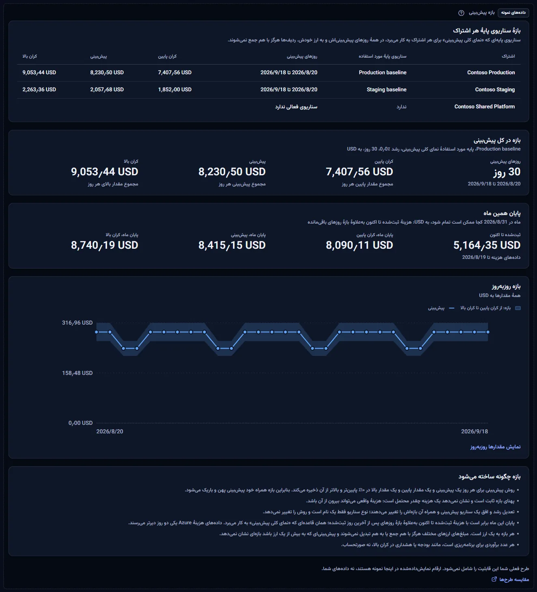Click the help question-mark icon beside بازه پیش‌بینی
Screen dimensions: 537x592
461,13
